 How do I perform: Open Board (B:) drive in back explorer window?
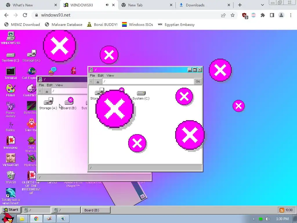tap(69, 104)
